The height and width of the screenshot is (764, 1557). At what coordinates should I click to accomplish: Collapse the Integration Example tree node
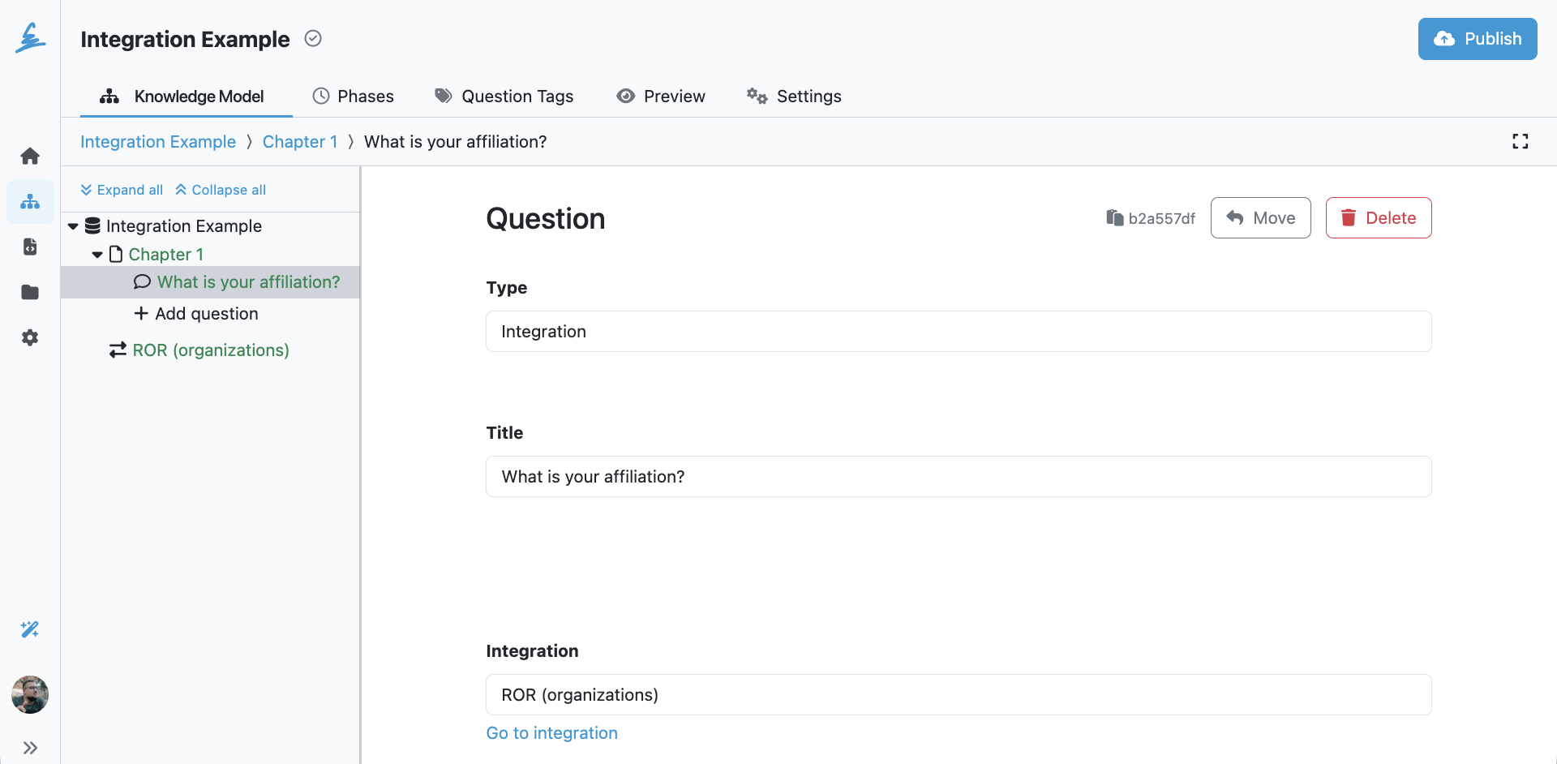(73, 226)
